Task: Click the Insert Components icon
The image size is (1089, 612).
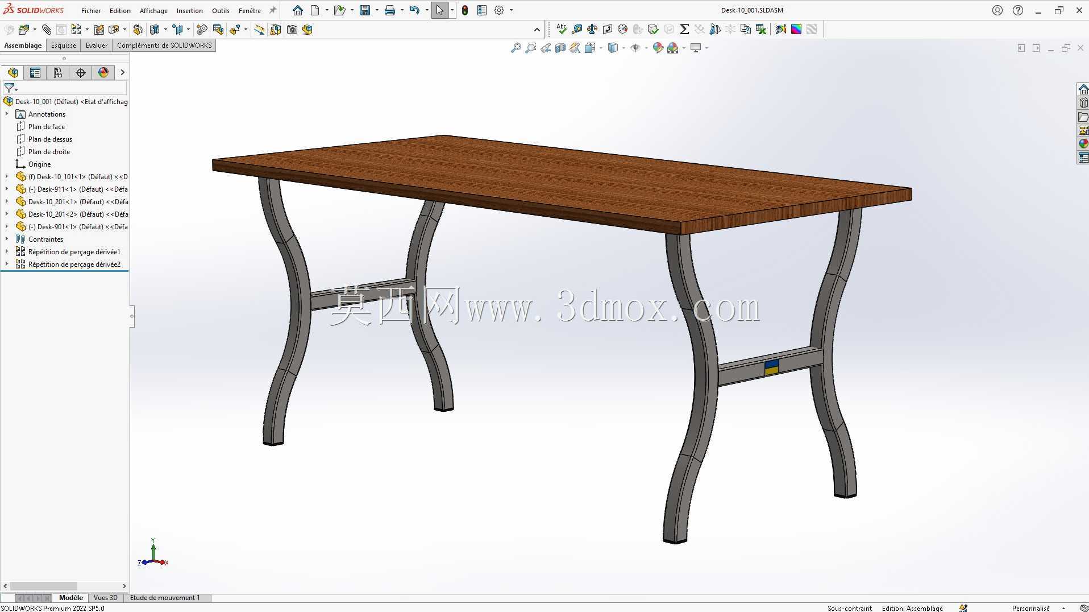Action: pyautogui.click(x=24, y=30)
